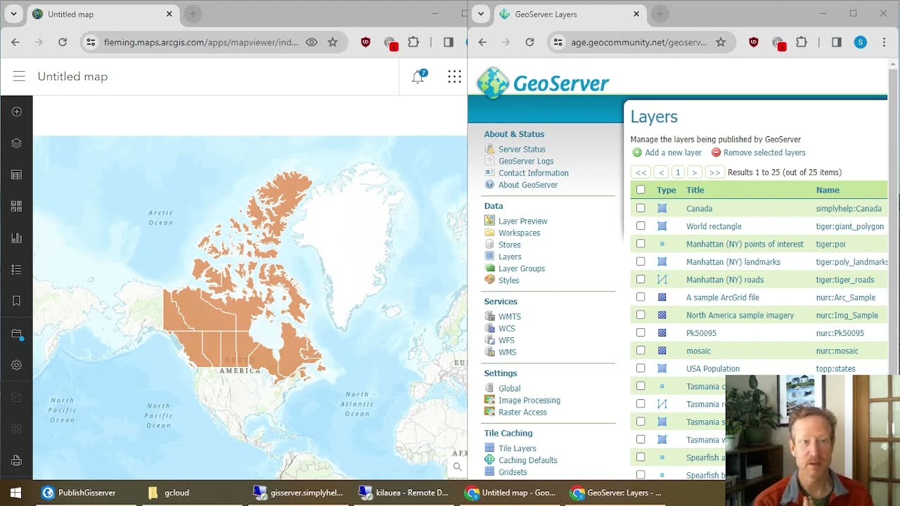Viewport: 900px width, 506px height.
Task: Check Manhattan (NY) roads checkbox
Action: [641, 279]
